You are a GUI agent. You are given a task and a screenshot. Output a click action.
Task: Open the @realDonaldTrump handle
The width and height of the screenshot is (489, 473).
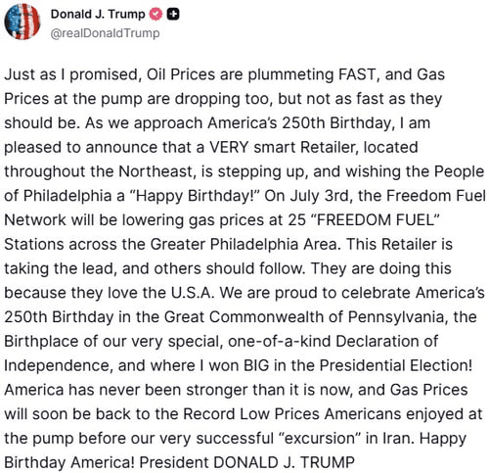click(105, 33)
